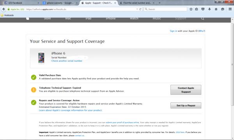Open iPad in the Apple navigation
This screenshot has height=140, width=234.
[89, 18]
